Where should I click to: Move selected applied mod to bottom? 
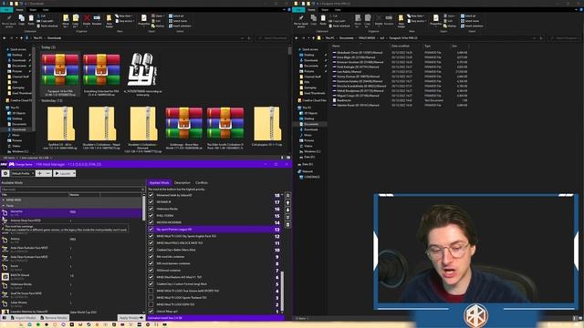[x=287, y=217]
